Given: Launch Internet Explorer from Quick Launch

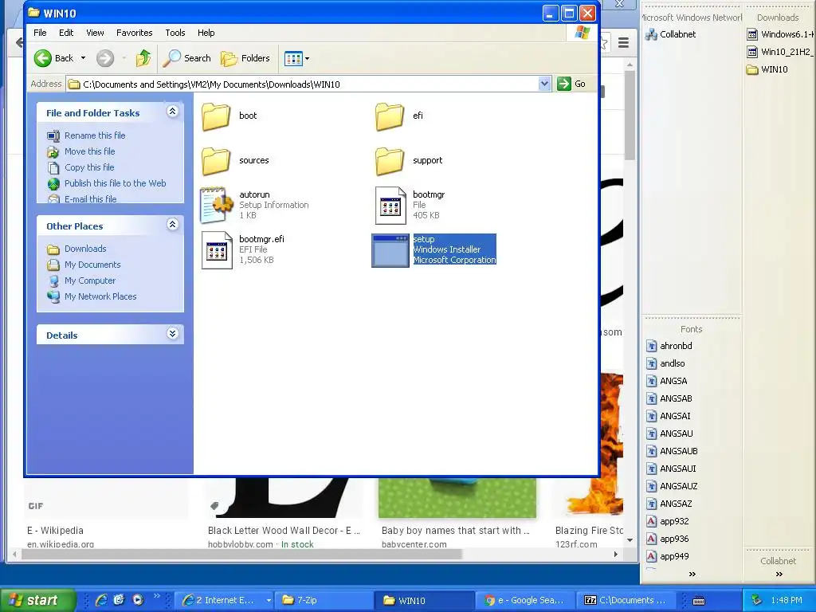Looking at the screenshot, I should 101,600.
